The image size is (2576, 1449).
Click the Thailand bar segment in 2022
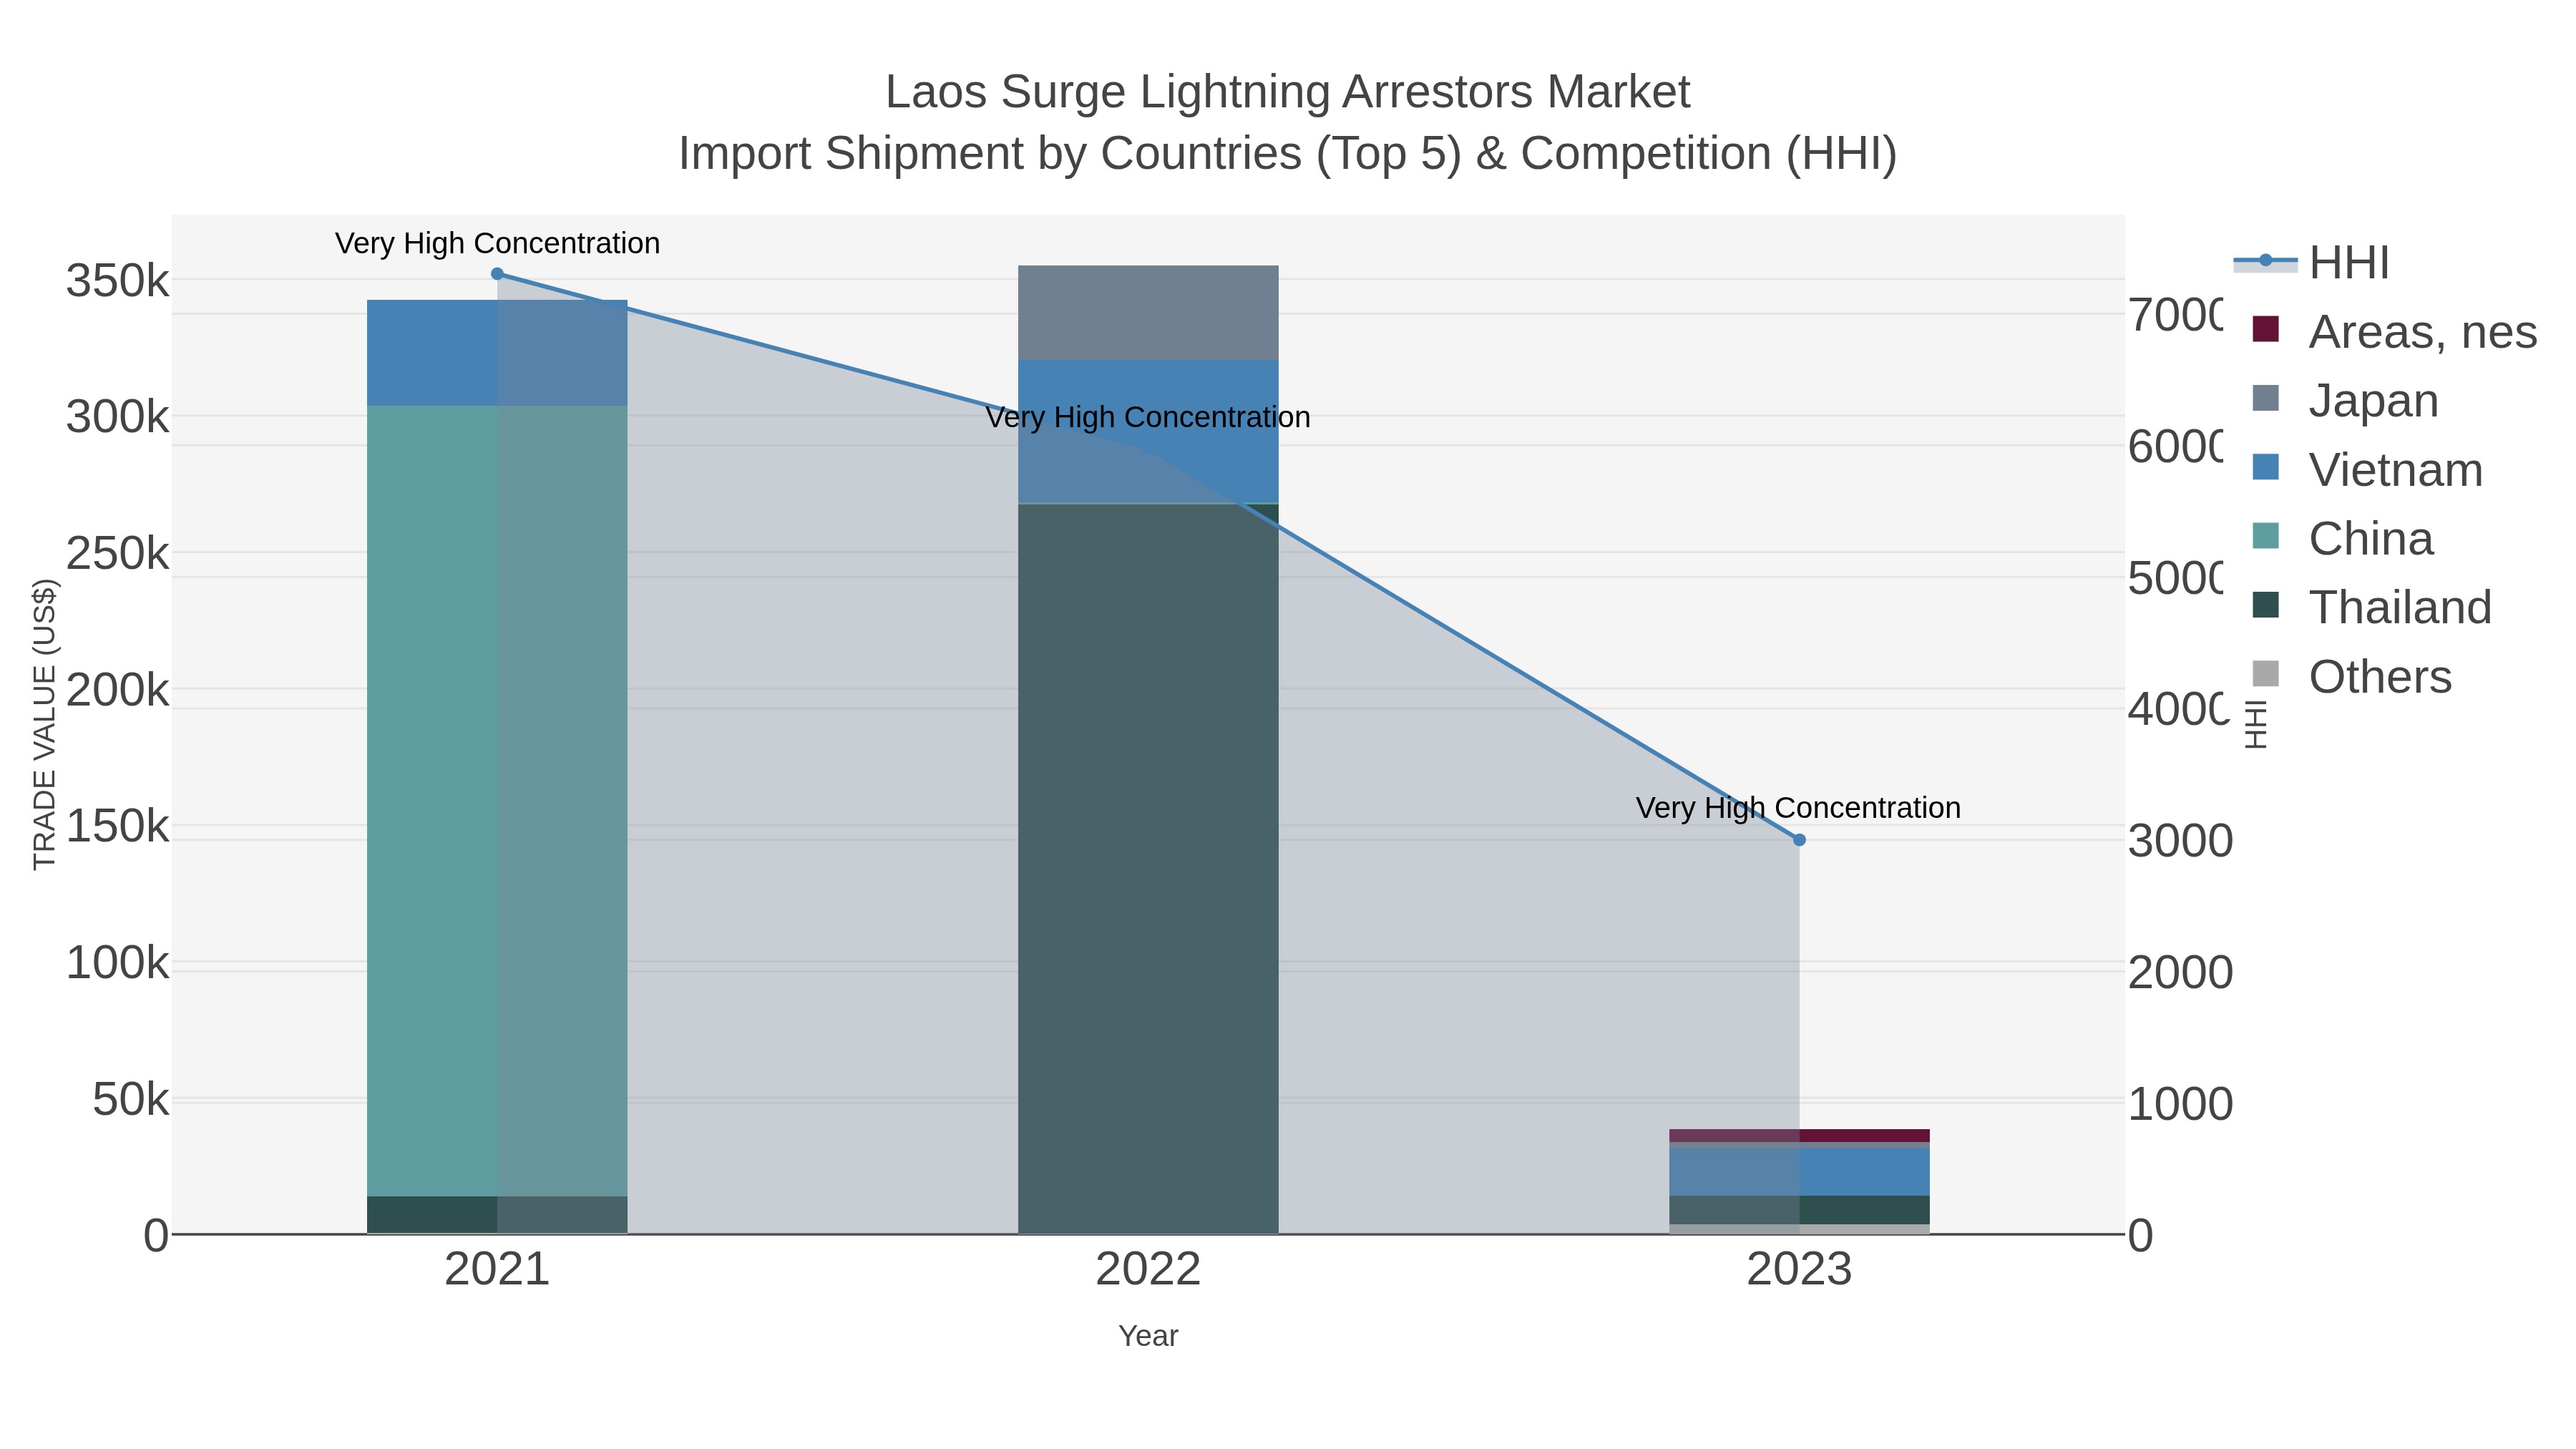[1148, 869]
